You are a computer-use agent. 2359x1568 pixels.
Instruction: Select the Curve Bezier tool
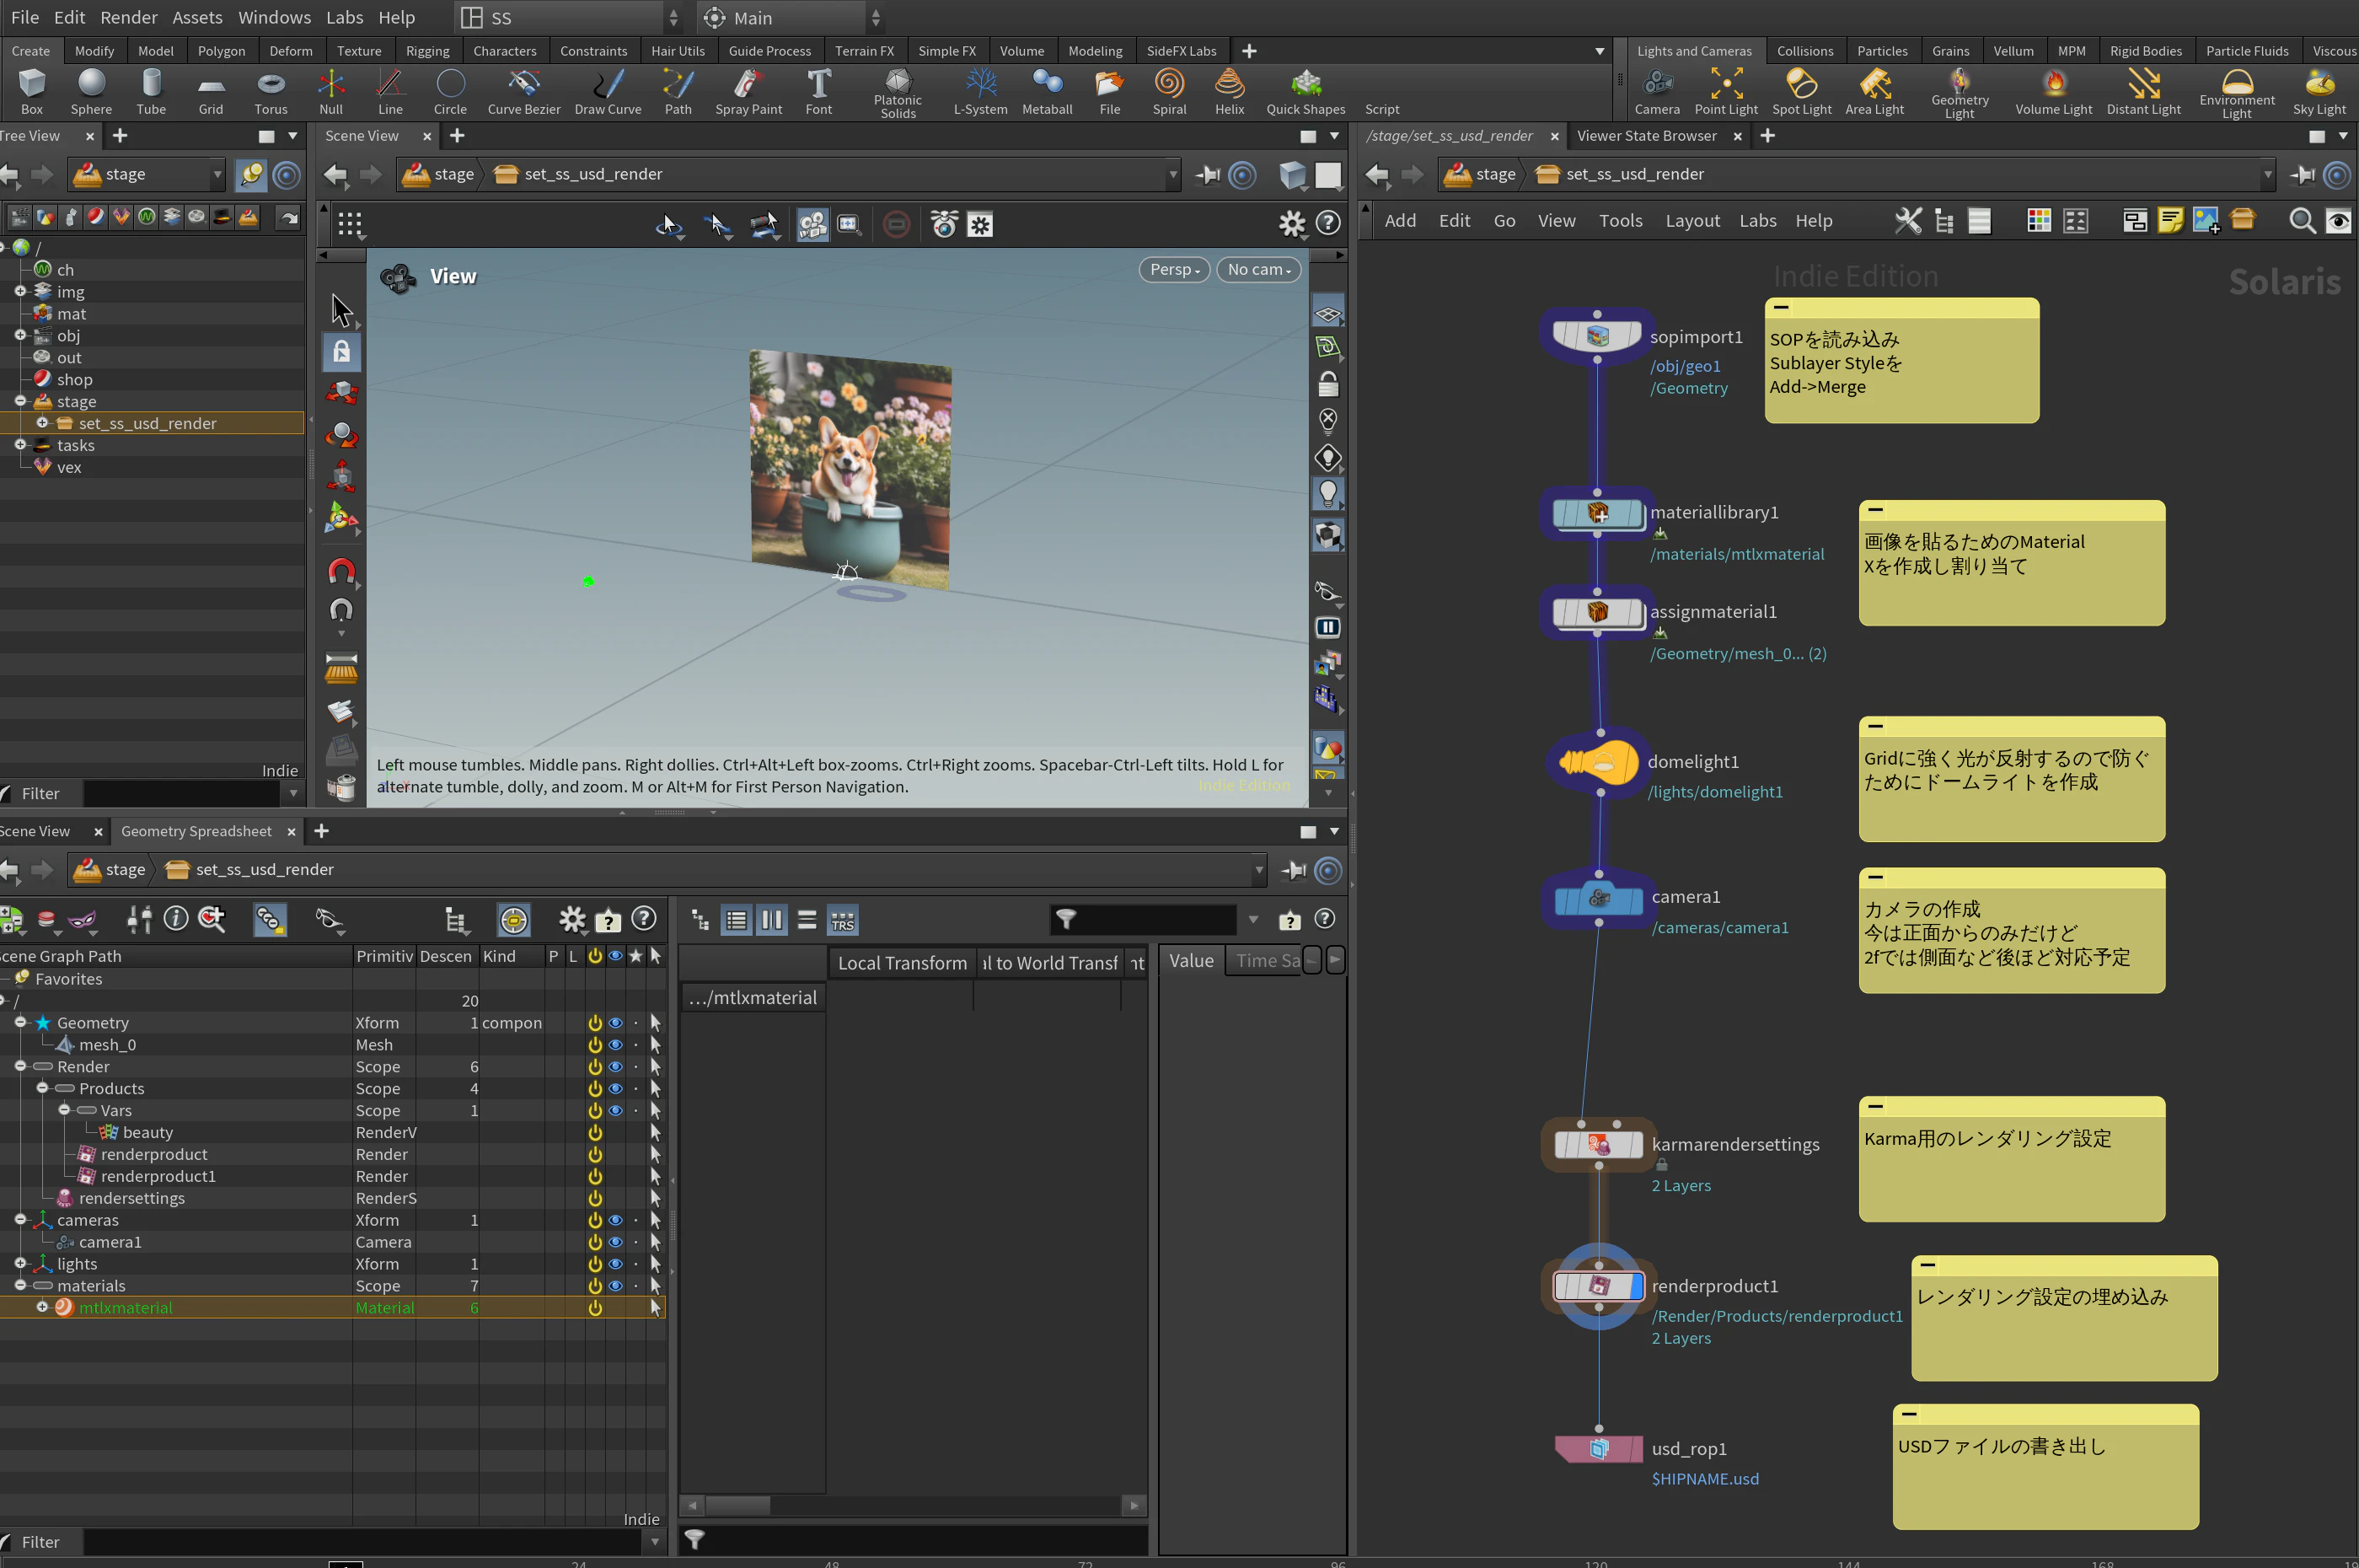(523, 91)
